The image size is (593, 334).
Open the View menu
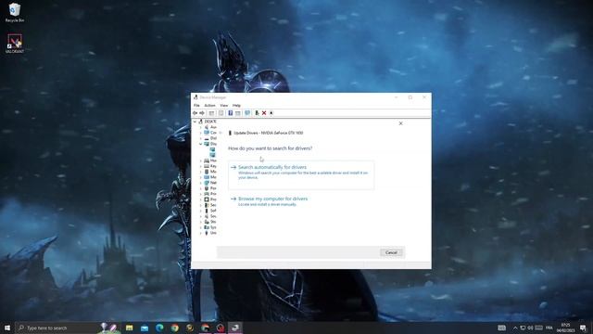tap(224, 105)
